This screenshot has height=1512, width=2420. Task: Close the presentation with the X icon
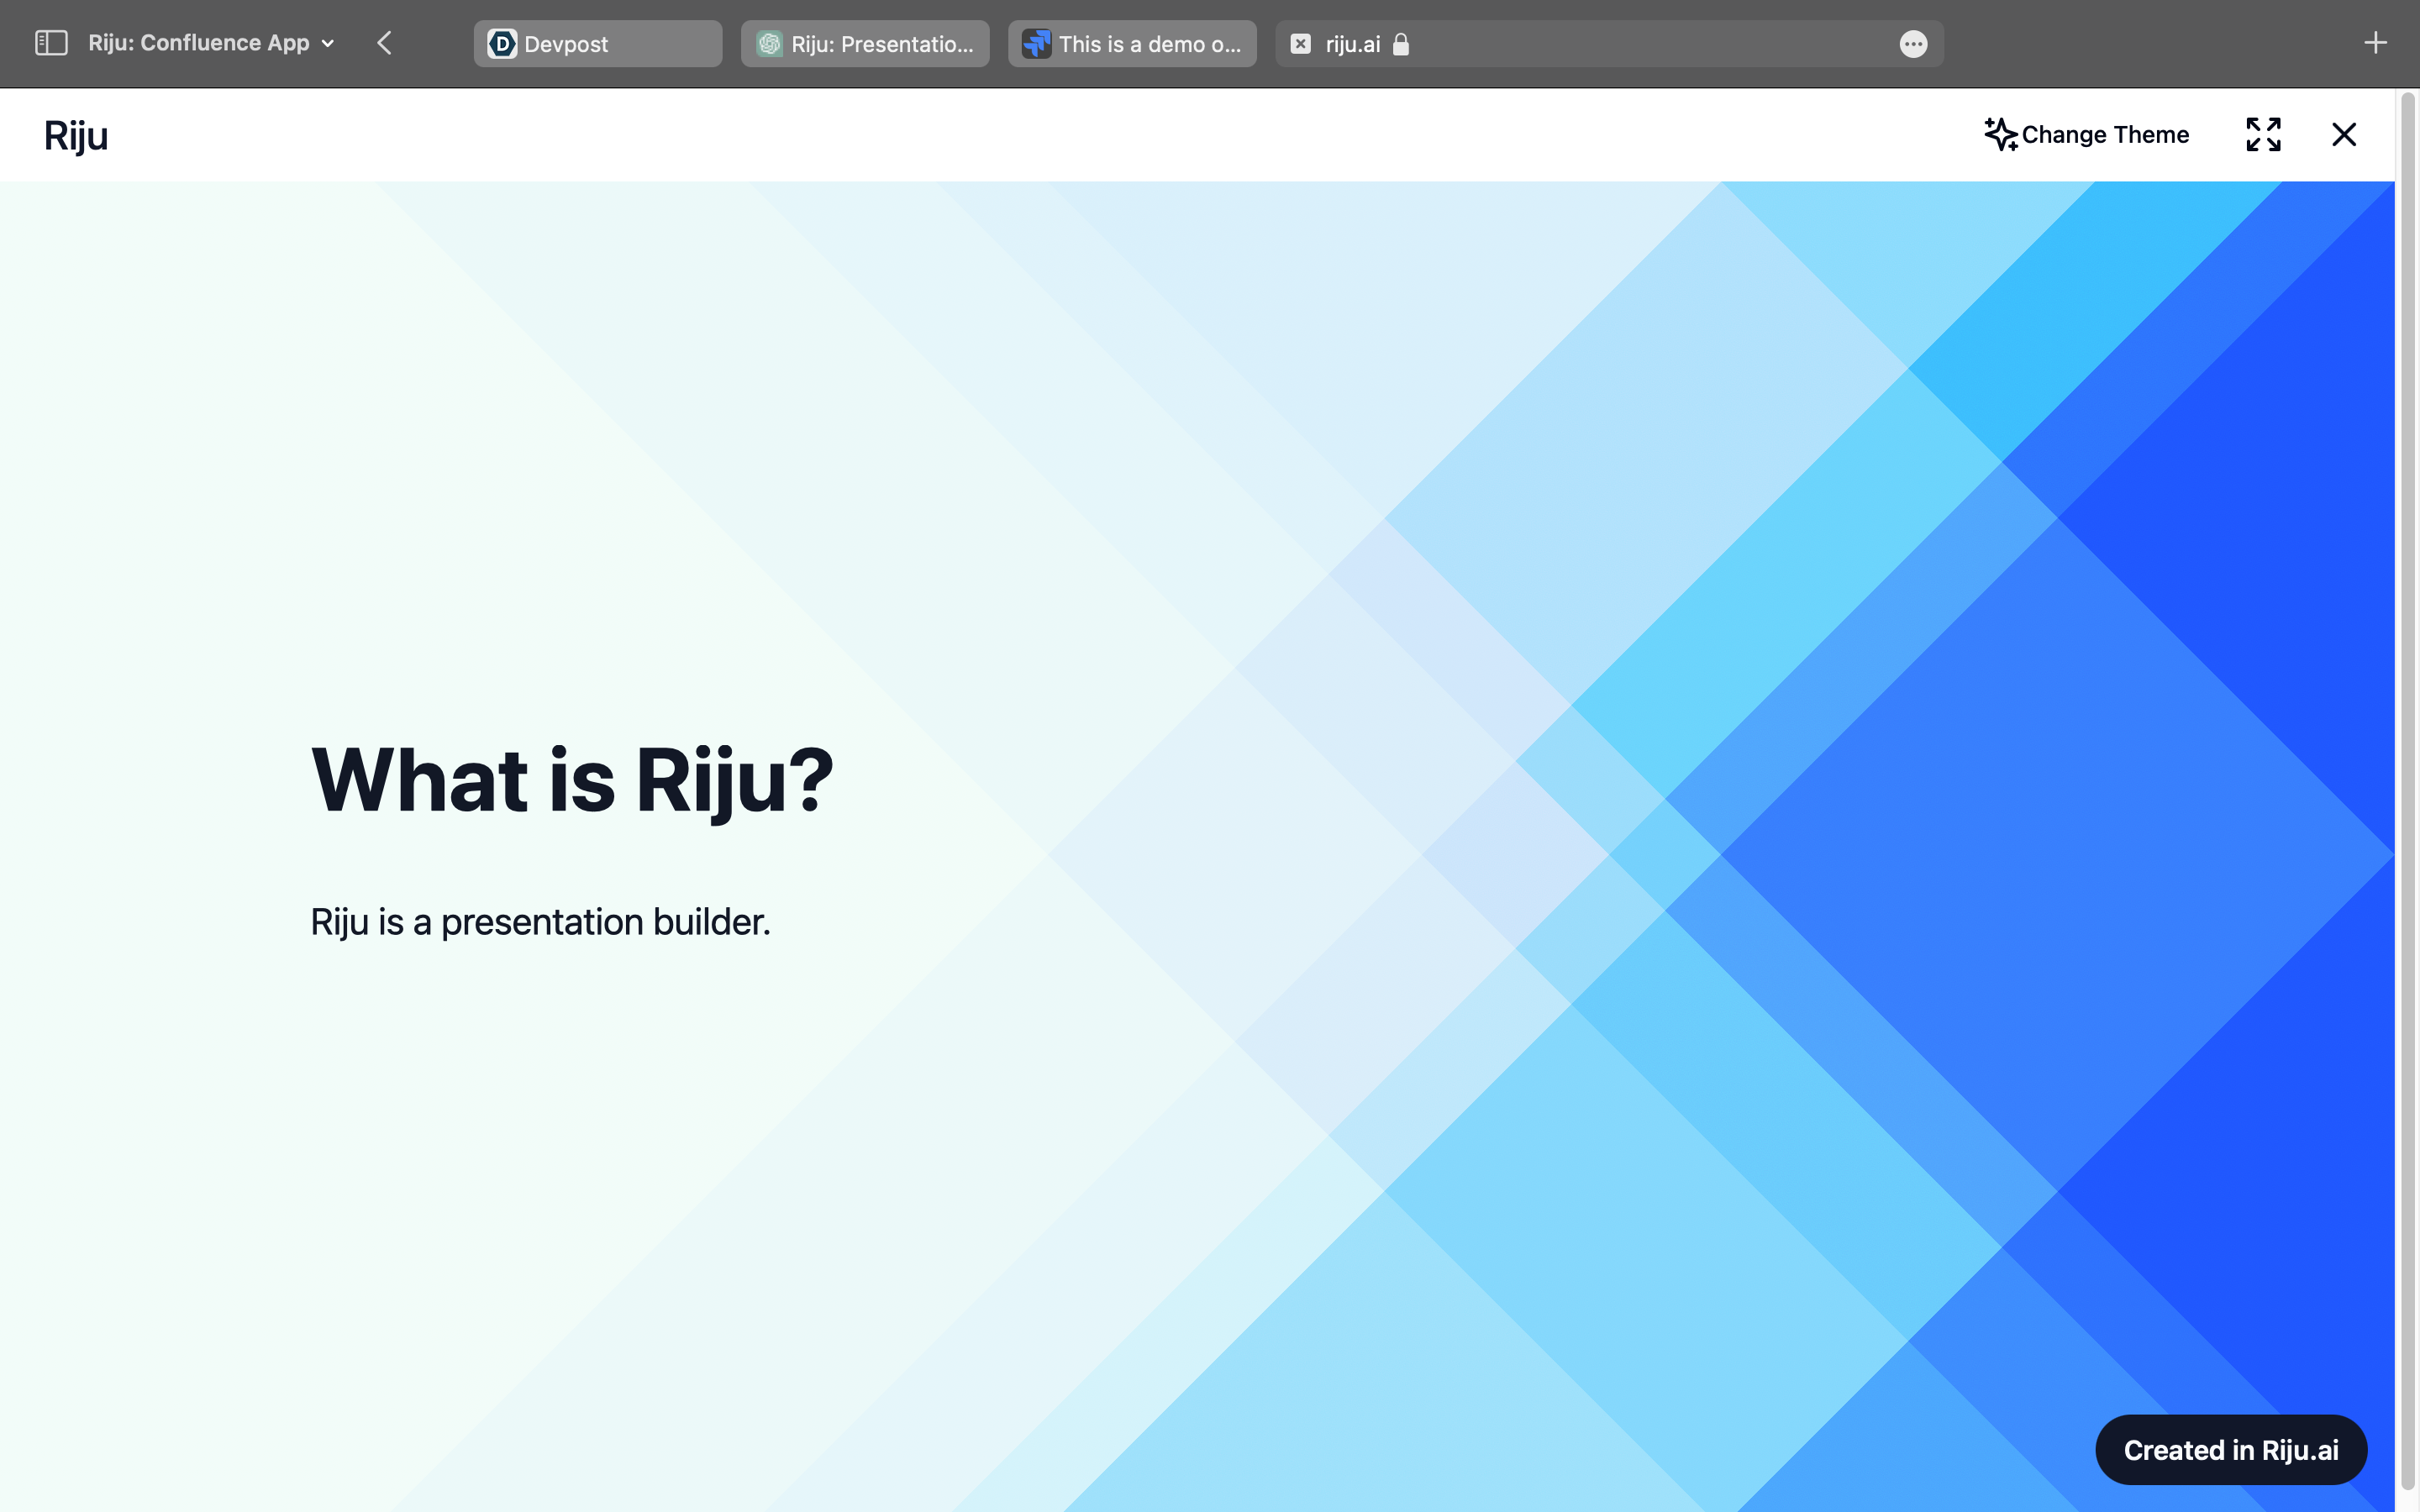(2344, 134)
